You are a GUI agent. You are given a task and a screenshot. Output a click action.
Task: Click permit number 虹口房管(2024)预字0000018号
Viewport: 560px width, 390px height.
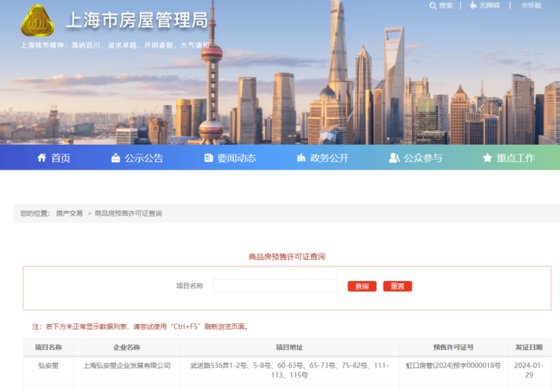tap(453, 366)
